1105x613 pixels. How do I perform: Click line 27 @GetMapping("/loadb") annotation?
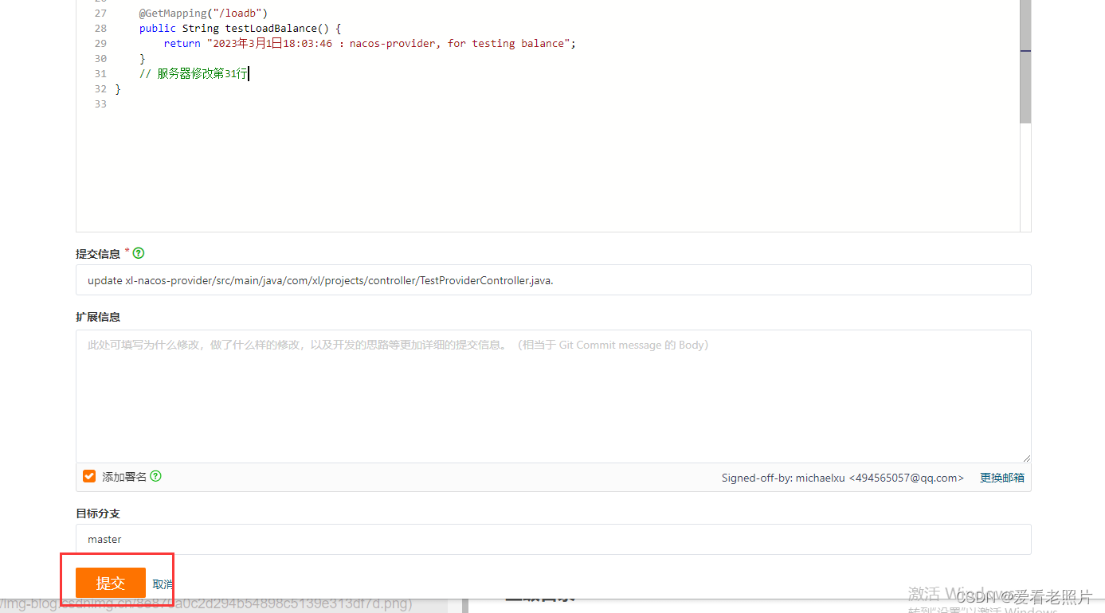click(x=204, y=14)
